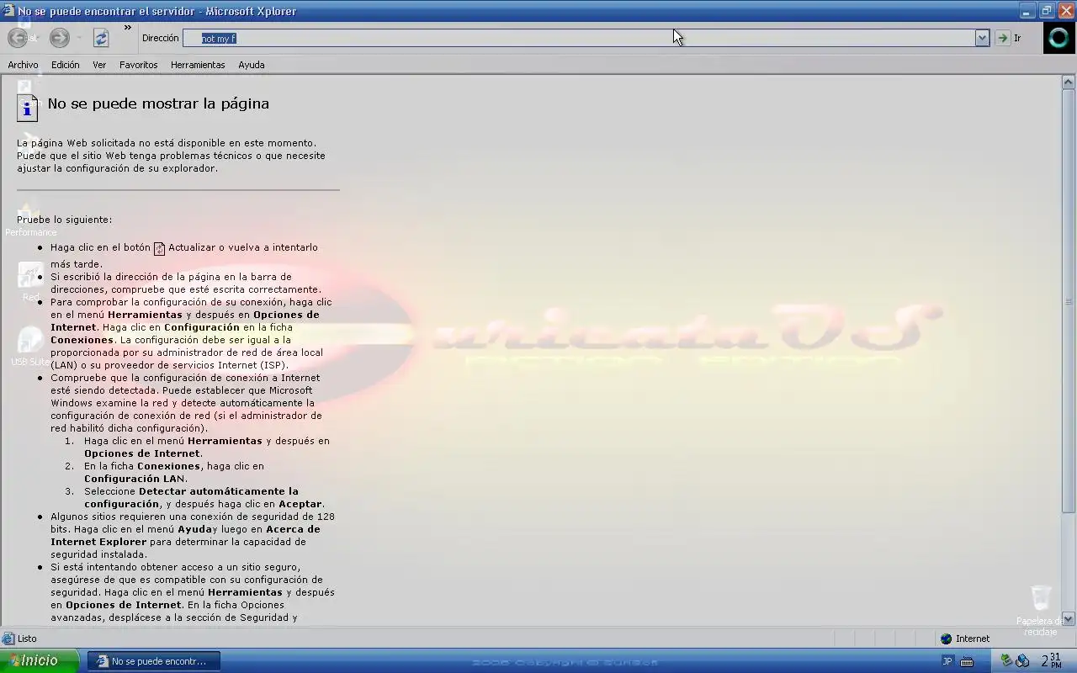This screenshot has height=673, width=1077.
Task: Click the Actualizar refresh icon in the page text
Action: [x=159, y=248]
